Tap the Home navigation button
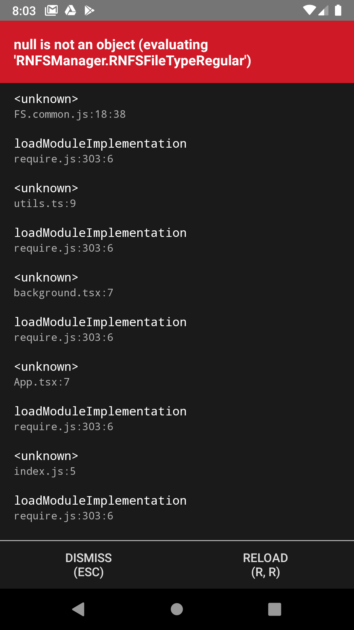 [x=177, y=608]
